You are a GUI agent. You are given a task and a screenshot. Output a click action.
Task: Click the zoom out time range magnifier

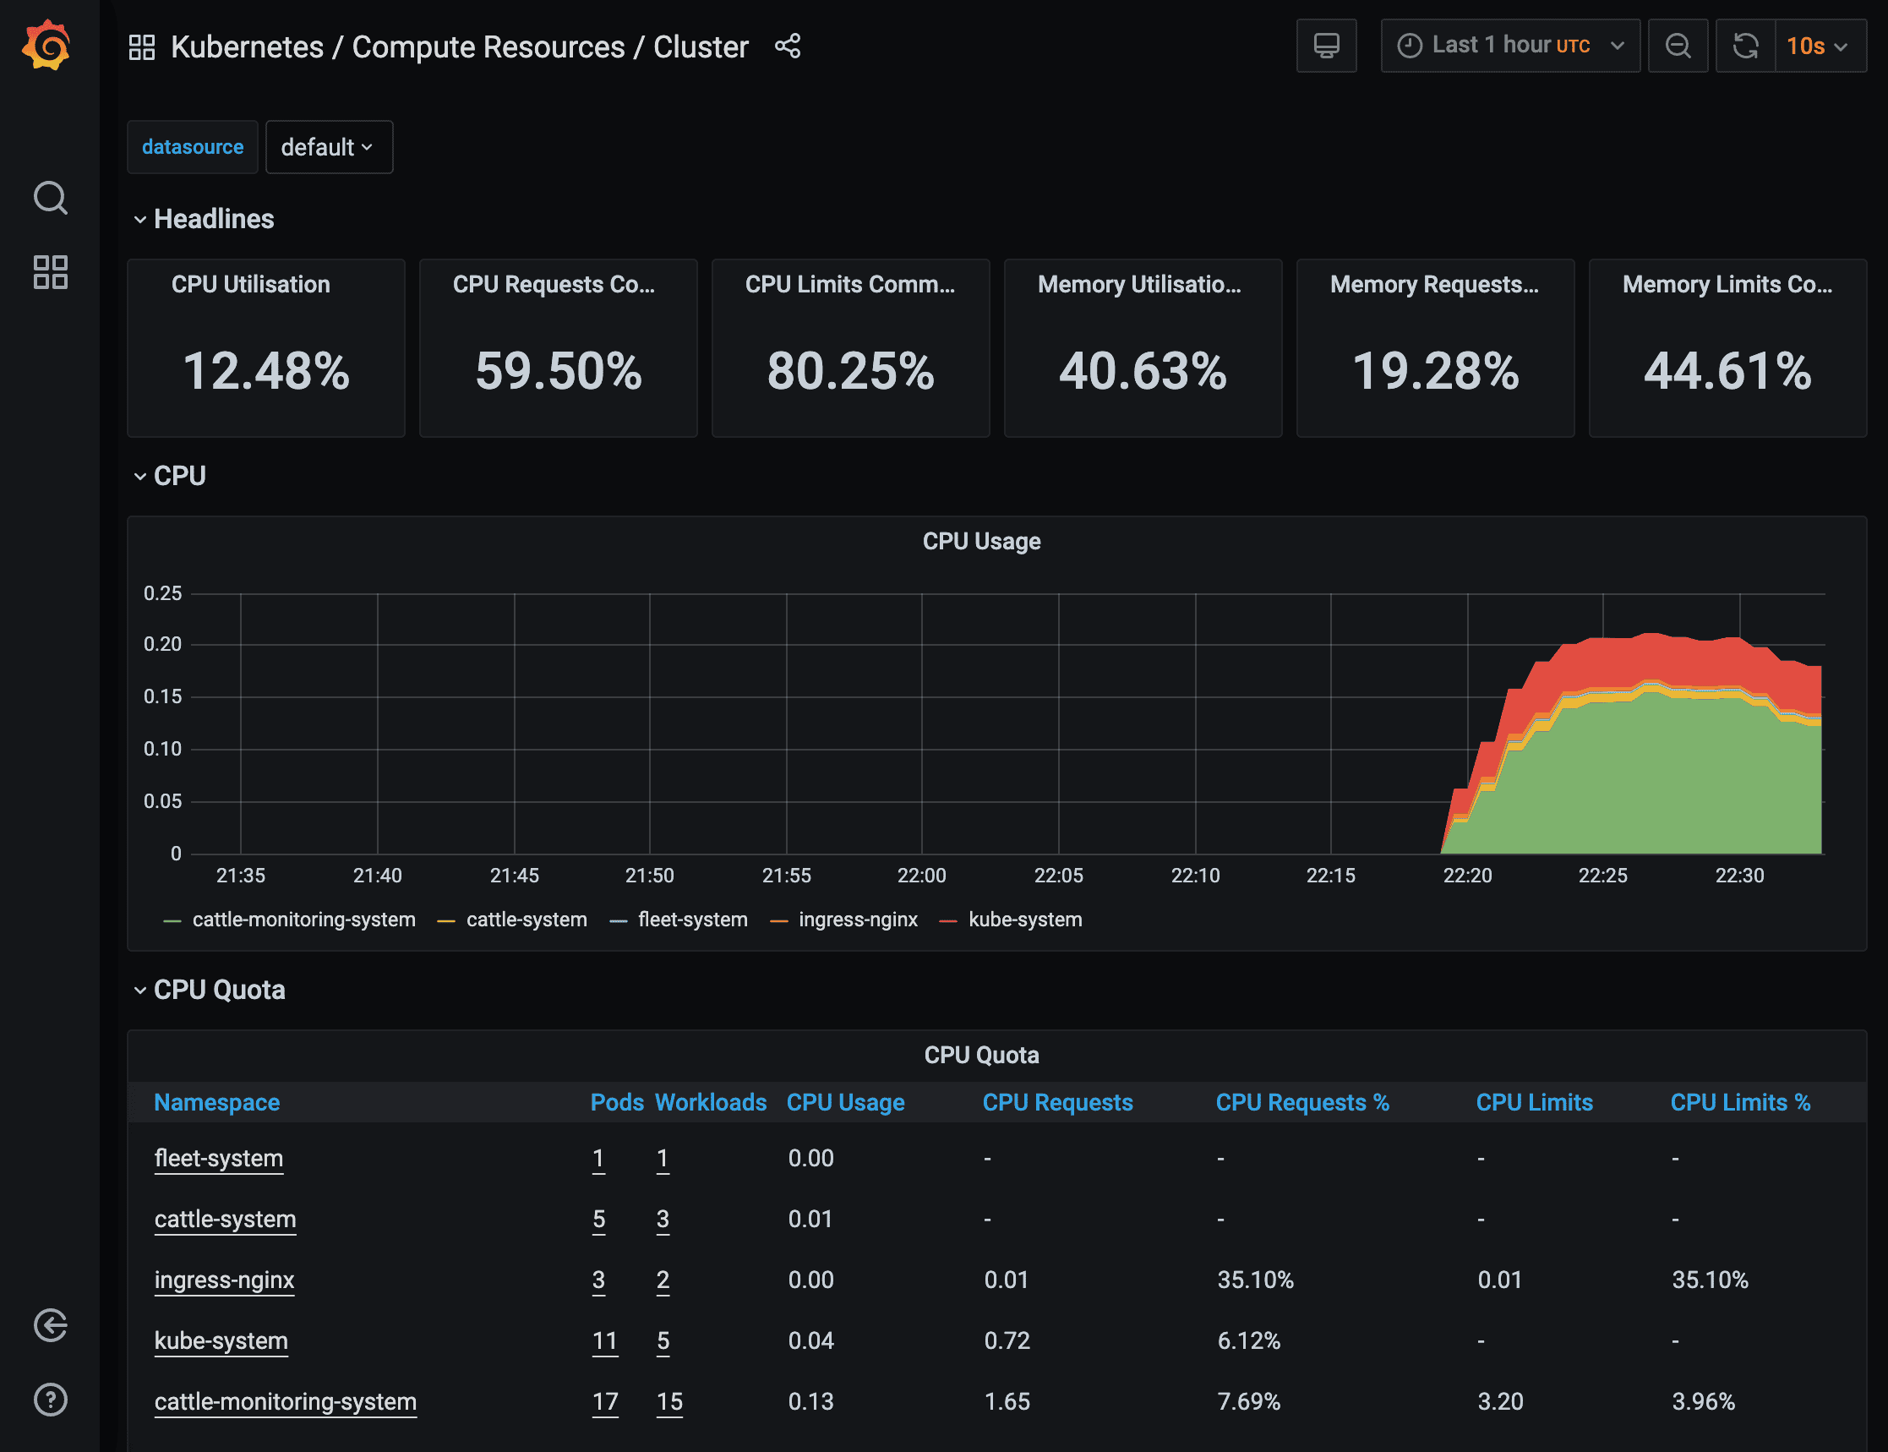coord(1678,45)
